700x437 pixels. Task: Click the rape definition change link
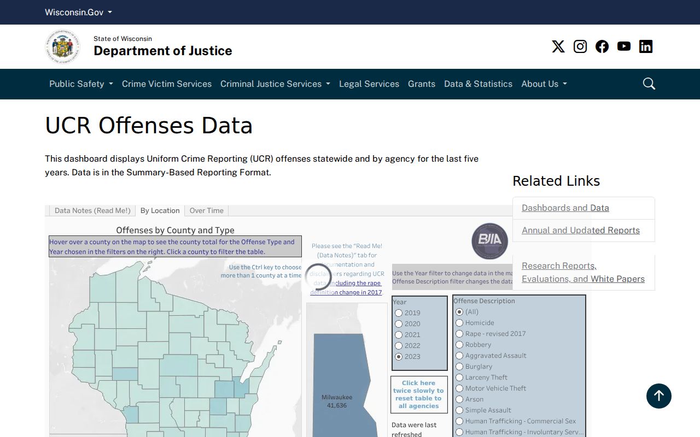(347, 287)
